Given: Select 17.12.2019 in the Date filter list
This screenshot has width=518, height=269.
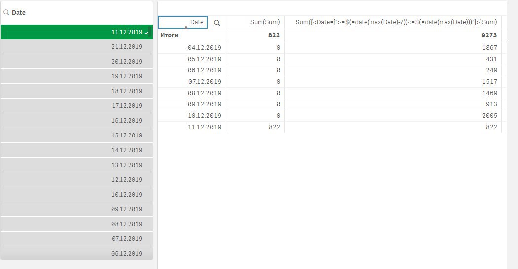Looking at the screenshot, I should coord(76,106).
